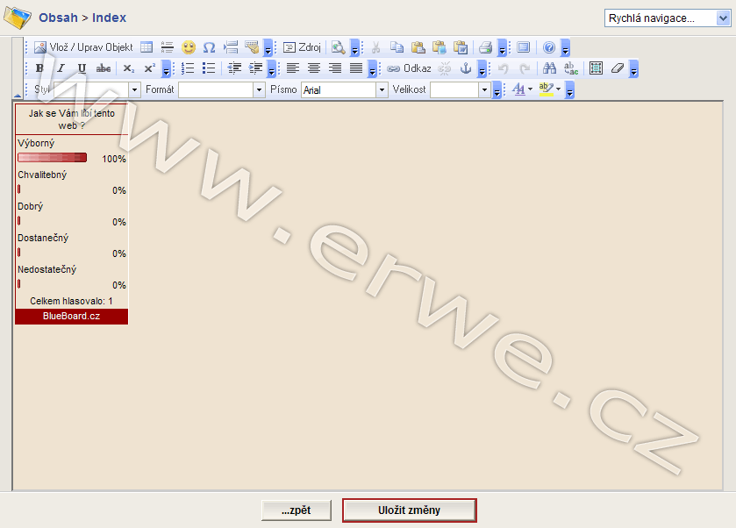
Task: Toggle the bulleted list
Action: 209,68
